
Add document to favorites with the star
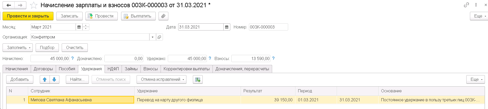(x=34, y=5)
